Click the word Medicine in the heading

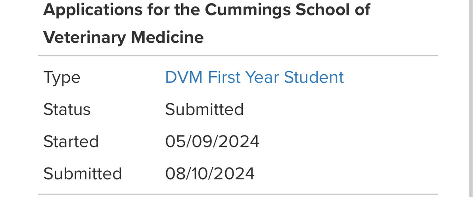167,37
